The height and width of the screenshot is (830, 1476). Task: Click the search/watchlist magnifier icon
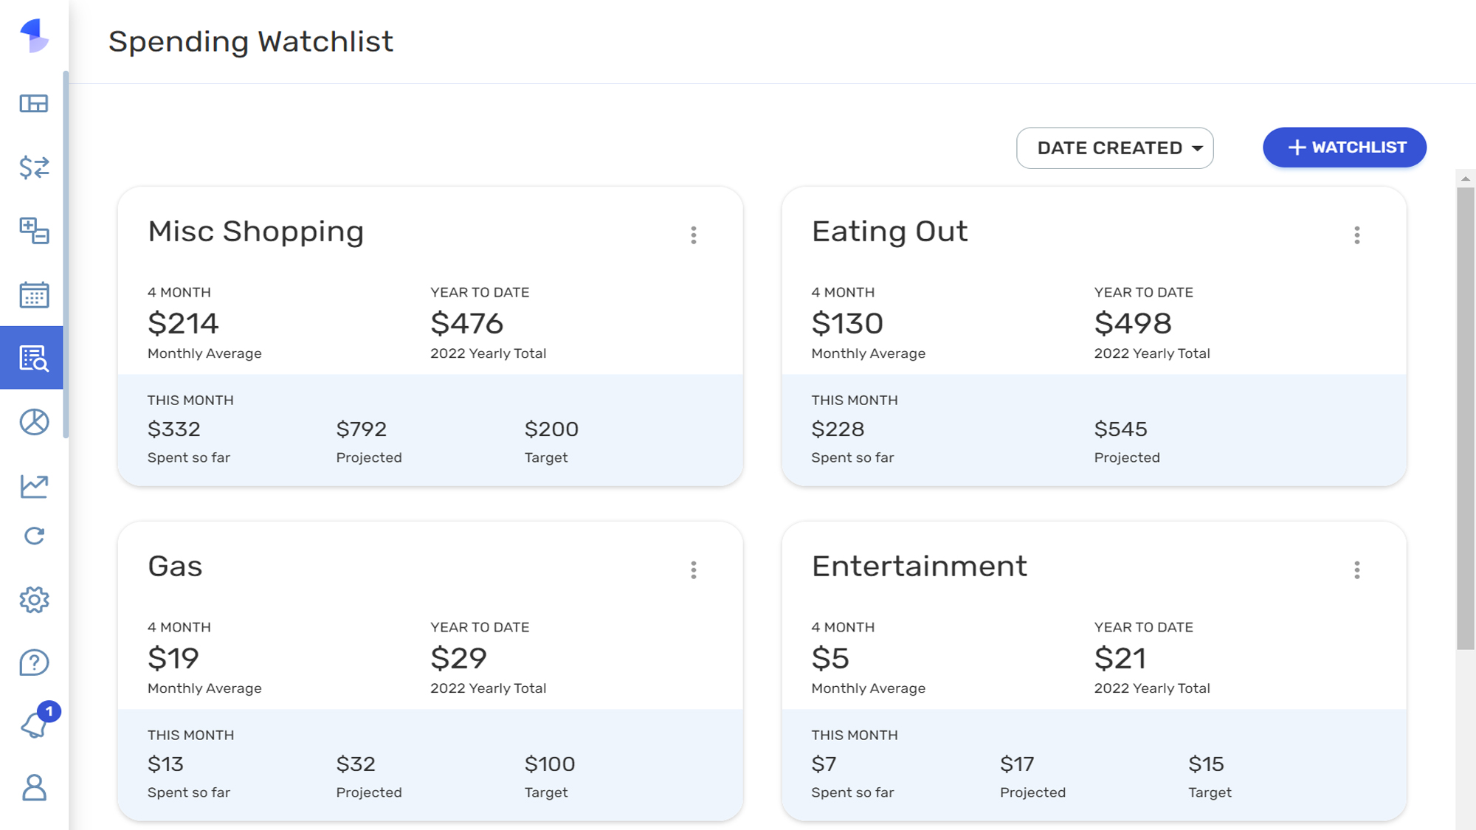click(33, 357)
